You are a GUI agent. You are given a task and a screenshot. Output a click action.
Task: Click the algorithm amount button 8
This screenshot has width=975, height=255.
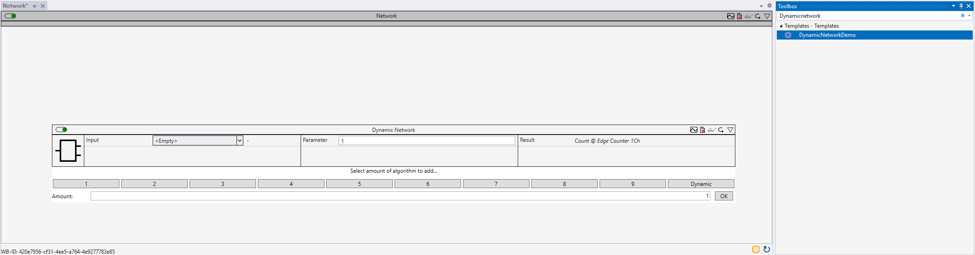pyautogui.click(x=564, y=184)
